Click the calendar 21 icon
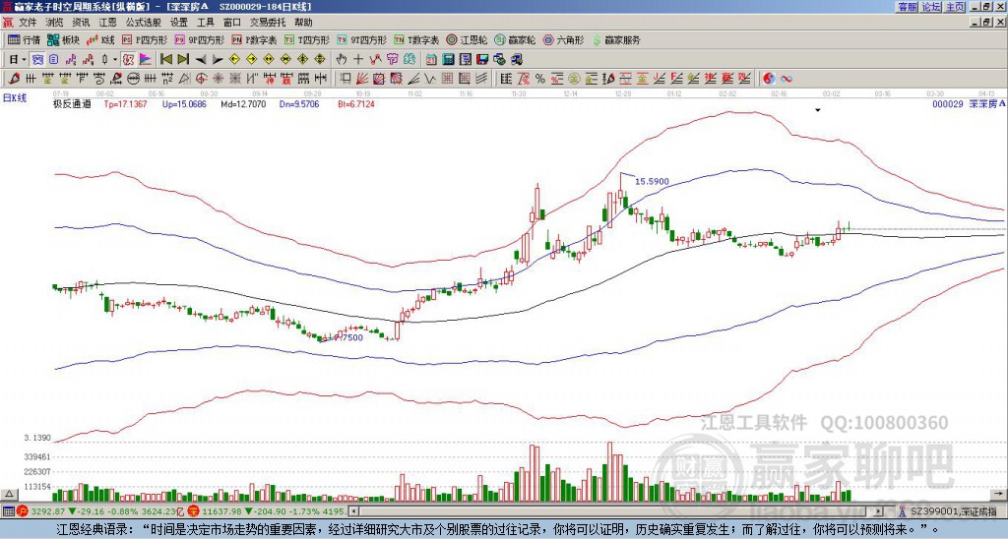 (x=431, y=60)
